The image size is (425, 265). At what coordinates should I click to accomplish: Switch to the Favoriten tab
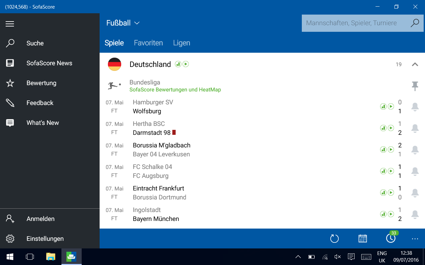pos(148,43)
